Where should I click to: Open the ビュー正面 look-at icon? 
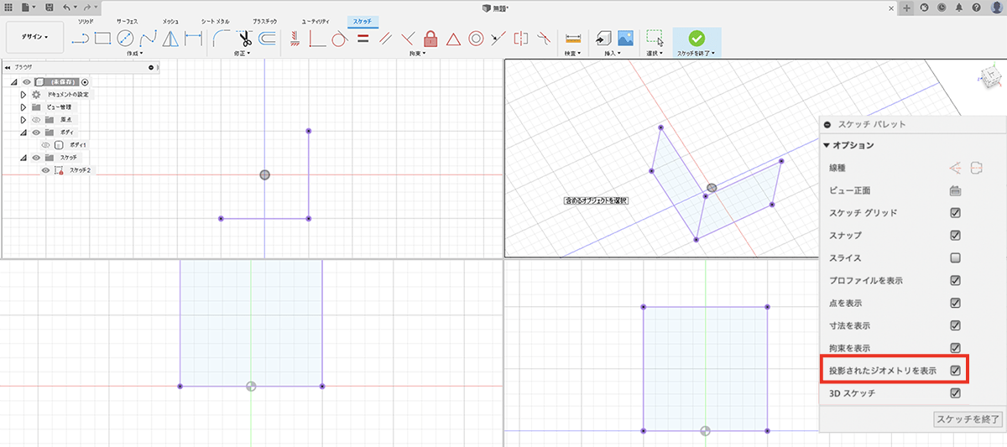point(955,190)
